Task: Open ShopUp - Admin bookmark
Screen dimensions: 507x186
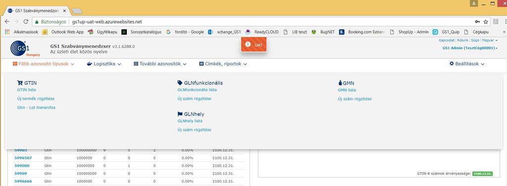Action: coord(409,32)
